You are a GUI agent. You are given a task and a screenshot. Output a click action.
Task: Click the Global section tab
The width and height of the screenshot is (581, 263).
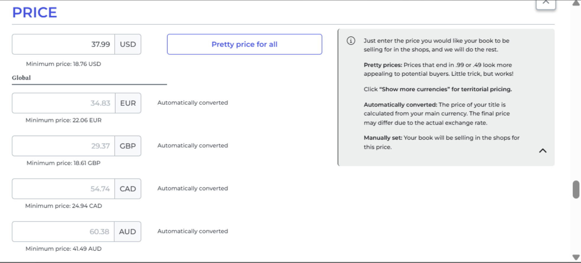[x=21, y=78]
